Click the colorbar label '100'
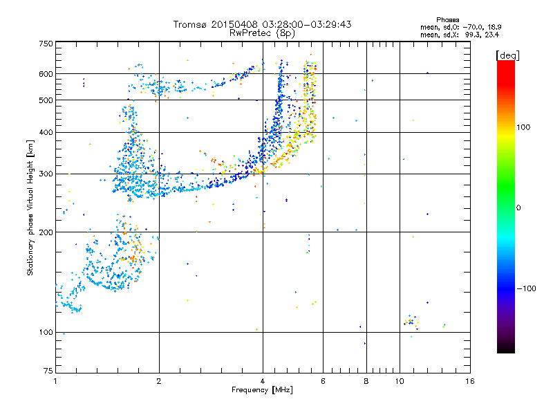Screen dimensions: 553x415 point(523,127)
